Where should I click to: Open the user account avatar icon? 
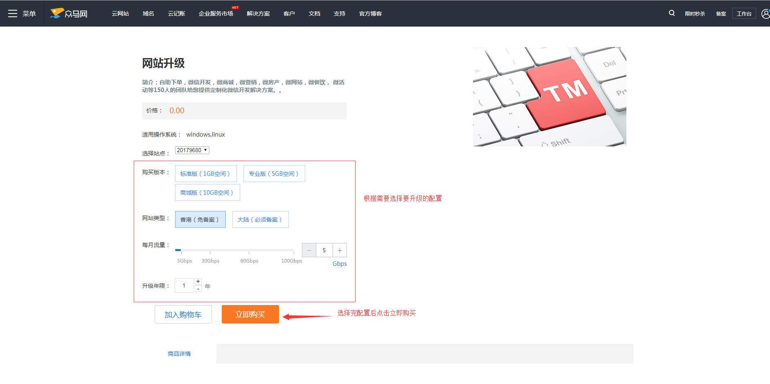(x=765, y=13)
